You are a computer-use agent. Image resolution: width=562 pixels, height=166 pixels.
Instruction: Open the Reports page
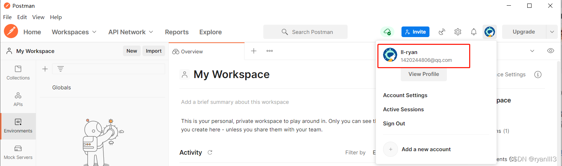pyautogui.click(x=177, y=32)
